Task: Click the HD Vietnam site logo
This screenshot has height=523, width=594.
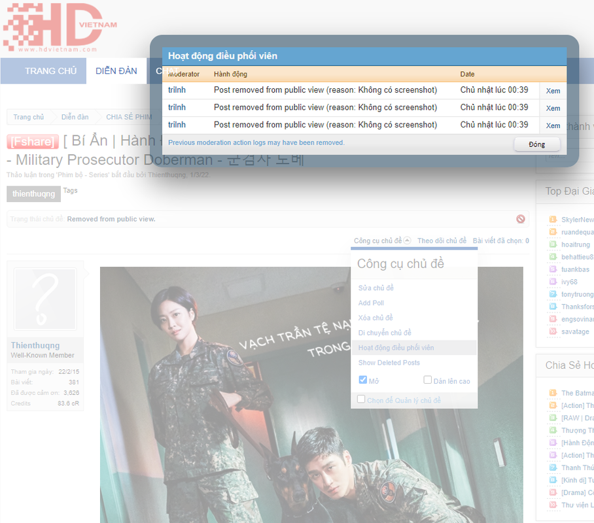Action: tap(60, 27)
